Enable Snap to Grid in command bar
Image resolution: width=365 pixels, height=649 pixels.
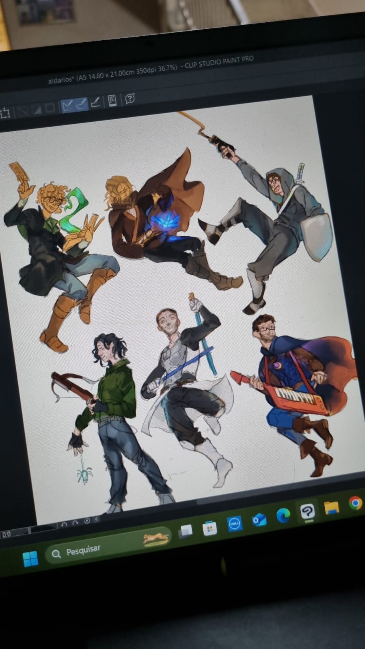[96, 102]
